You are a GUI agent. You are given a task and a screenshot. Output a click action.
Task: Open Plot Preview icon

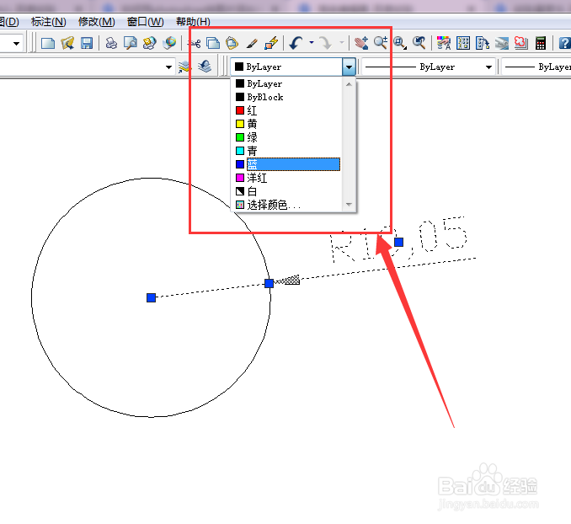click(131, 43)
